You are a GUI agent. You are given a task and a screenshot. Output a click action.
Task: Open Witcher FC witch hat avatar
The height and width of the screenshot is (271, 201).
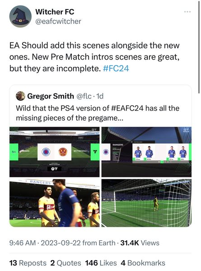point(20,16)
